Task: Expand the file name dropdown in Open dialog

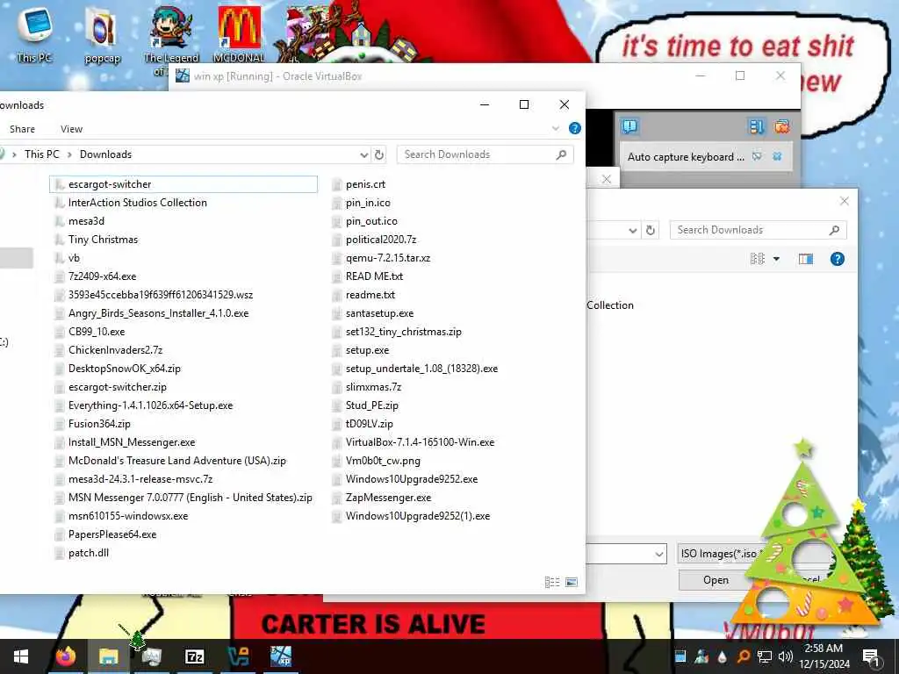Action: pyautogui.click(x=659, y=555)
